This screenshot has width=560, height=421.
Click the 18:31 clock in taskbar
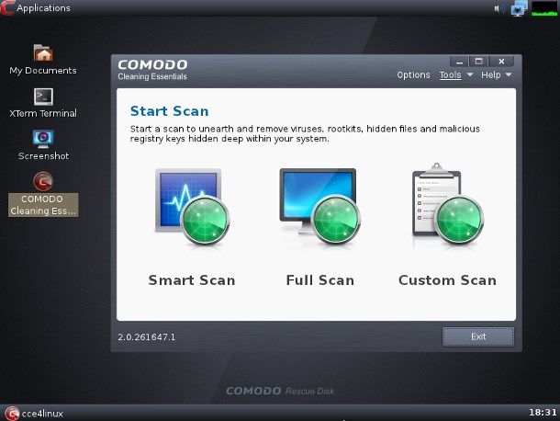click(x=543, y=413)
